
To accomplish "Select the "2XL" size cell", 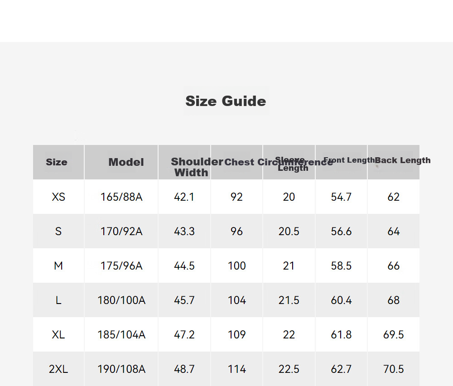I will [x=58, y=369].
